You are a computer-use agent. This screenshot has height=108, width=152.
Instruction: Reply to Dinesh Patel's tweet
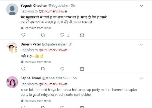pyautogui.click(x=23, y=69)
